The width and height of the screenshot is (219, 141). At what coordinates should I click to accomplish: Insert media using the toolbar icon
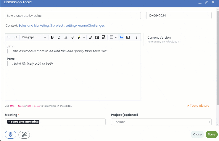pos(128,37)
